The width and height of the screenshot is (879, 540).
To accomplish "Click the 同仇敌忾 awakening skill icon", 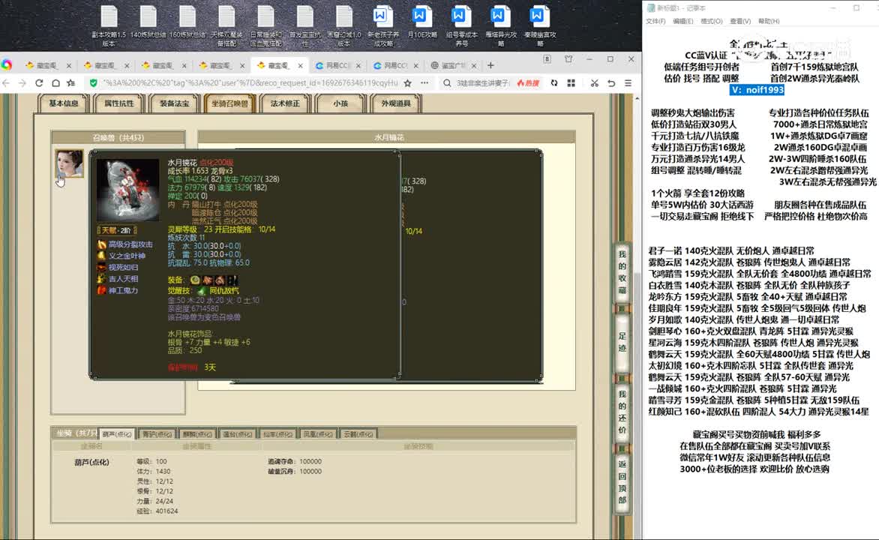I will click(202, 291).
